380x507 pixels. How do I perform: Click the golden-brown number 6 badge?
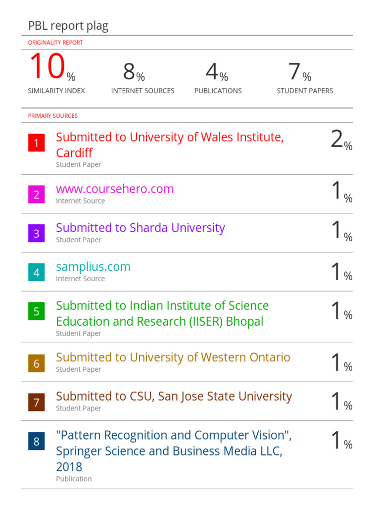point(36,363)
